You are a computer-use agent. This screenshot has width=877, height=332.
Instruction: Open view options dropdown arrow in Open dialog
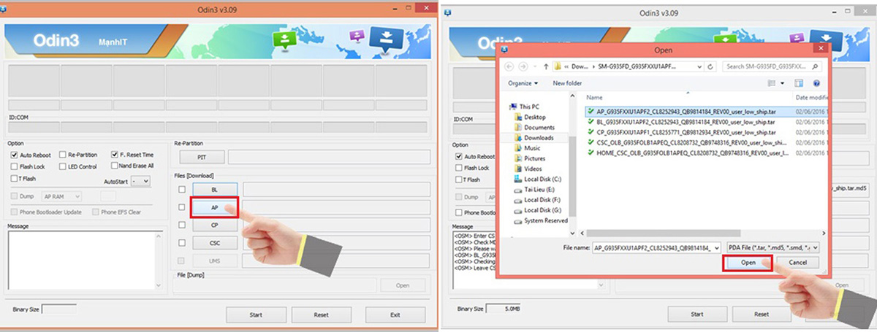(x=782, y=83)
